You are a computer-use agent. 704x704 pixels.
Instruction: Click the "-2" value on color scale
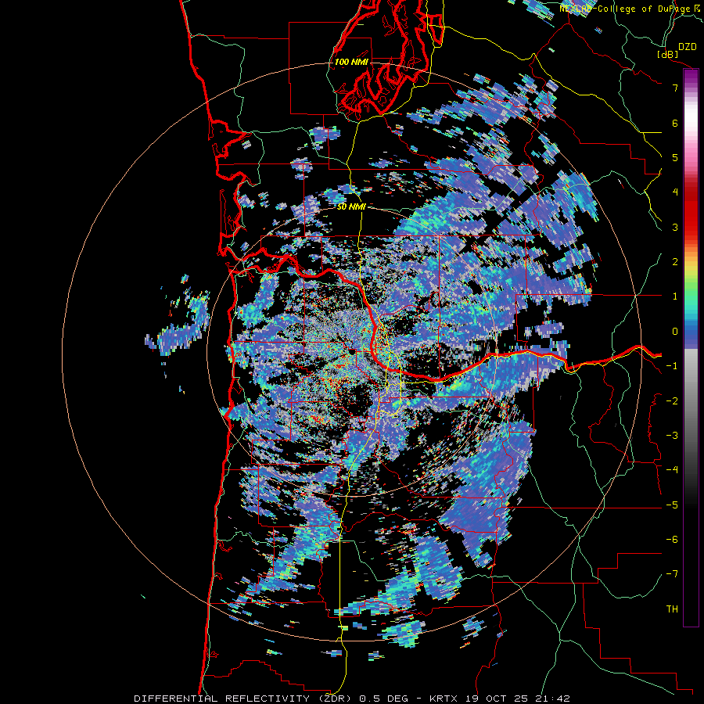point(672,401)
